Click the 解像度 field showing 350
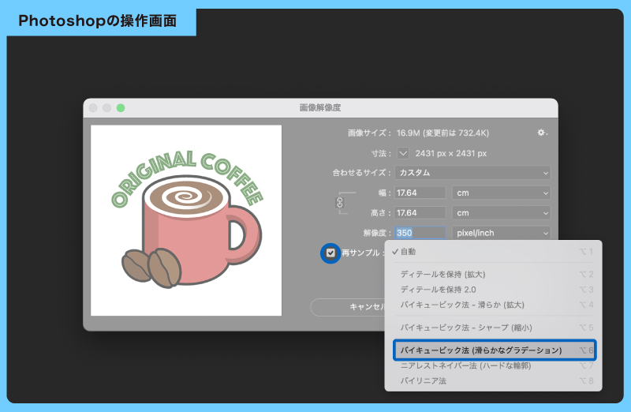Screen dimensions: 631x412 420,233
